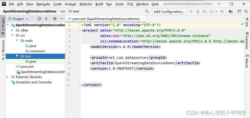Toggle the Structure side tool tab
250x118 pixels.
(x=3, y=50)
